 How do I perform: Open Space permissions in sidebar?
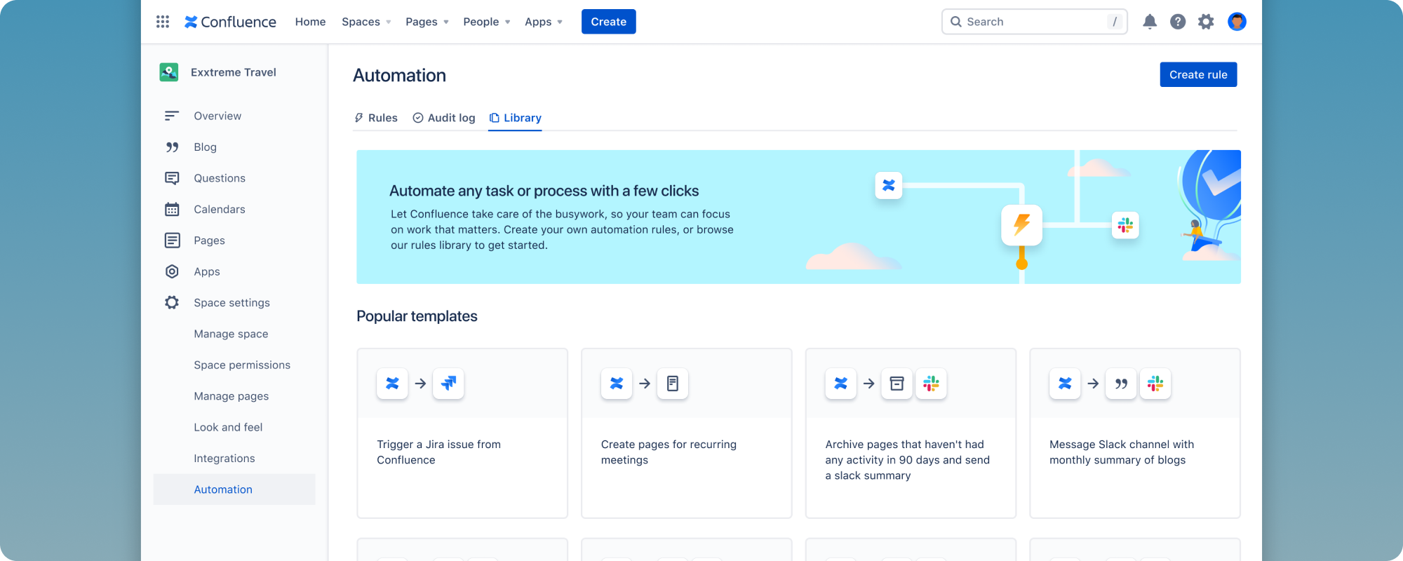(x=241, y=365)
